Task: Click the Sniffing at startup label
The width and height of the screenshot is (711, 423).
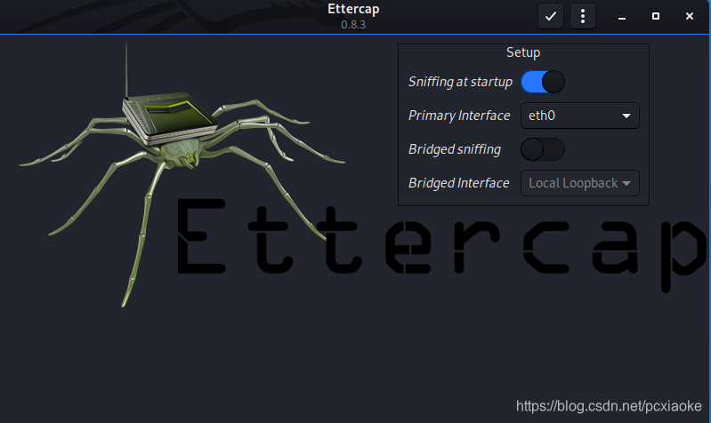Action: (x=460, y=82)
